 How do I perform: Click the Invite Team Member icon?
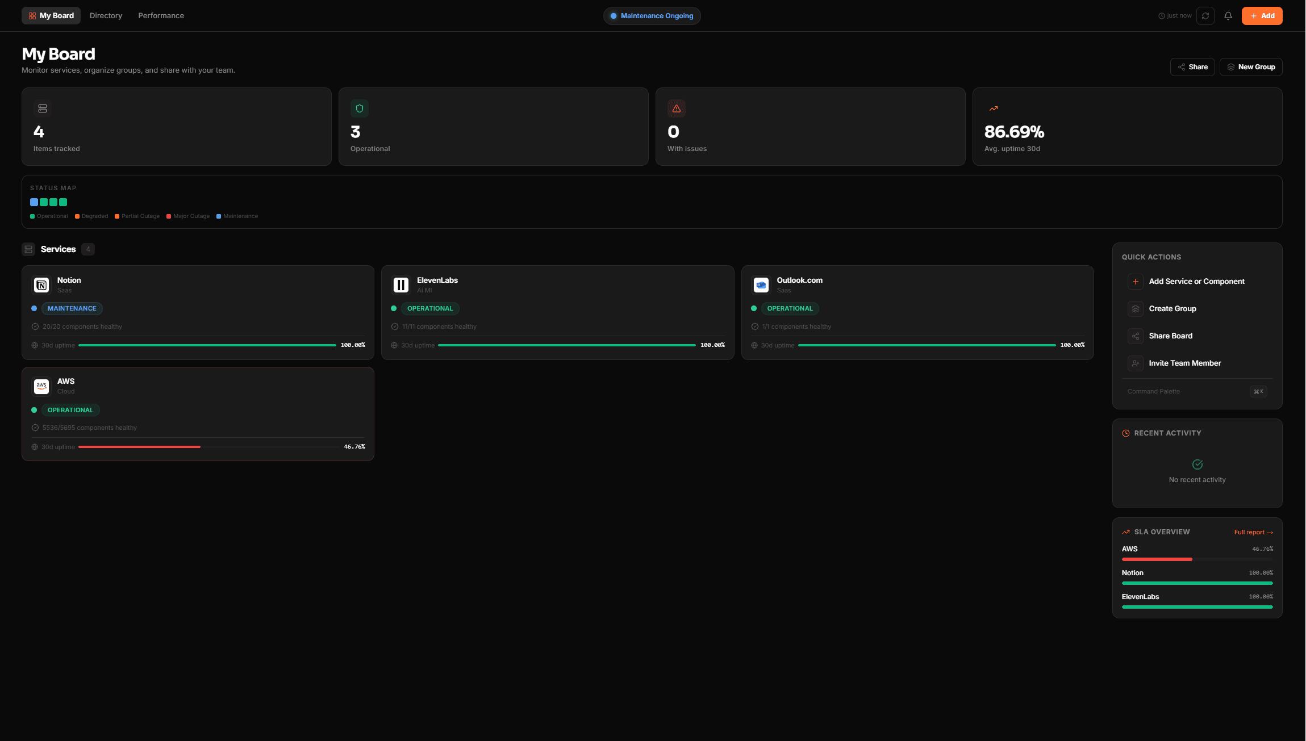(x=1135, y=363)
